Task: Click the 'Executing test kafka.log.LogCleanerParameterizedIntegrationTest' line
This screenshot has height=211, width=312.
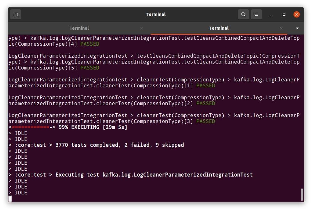Action: pyautogui.click(x=131, y=175)
